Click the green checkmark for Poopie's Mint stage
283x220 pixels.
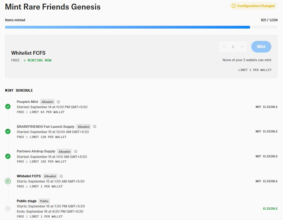8,107
